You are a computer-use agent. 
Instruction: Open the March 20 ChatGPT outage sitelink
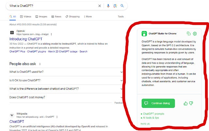63,51
